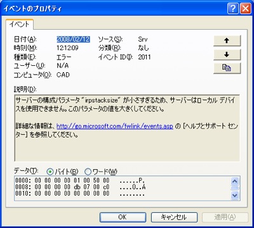Close the event properties dialog
Image resolution: width=254 pixels, height=228 pixels.
(245, 9)
